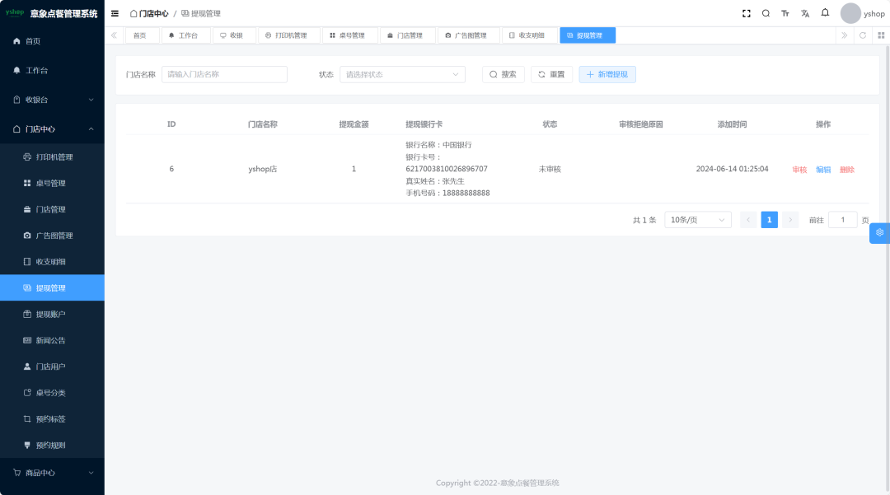Image resolution: width=890 pixels, height=495 pixels.
Task: Expand the 商品中心 sidebar menu
Action: point(52,473)
